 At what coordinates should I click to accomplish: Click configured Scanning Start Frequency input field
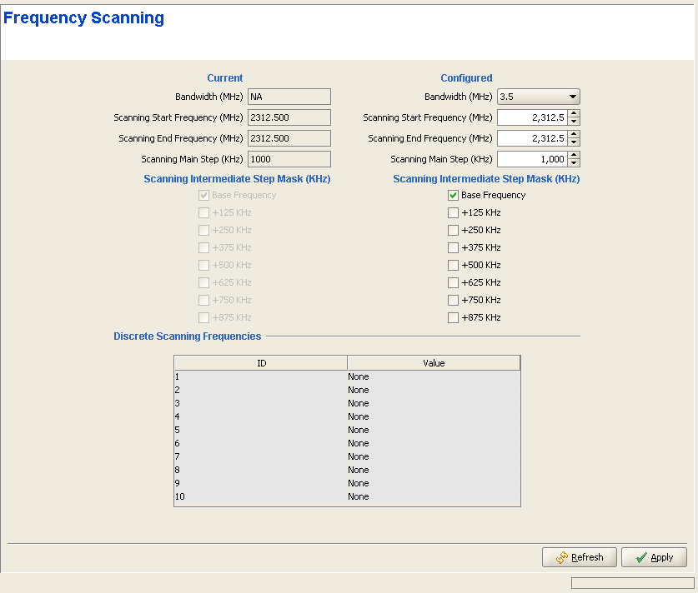532,117
